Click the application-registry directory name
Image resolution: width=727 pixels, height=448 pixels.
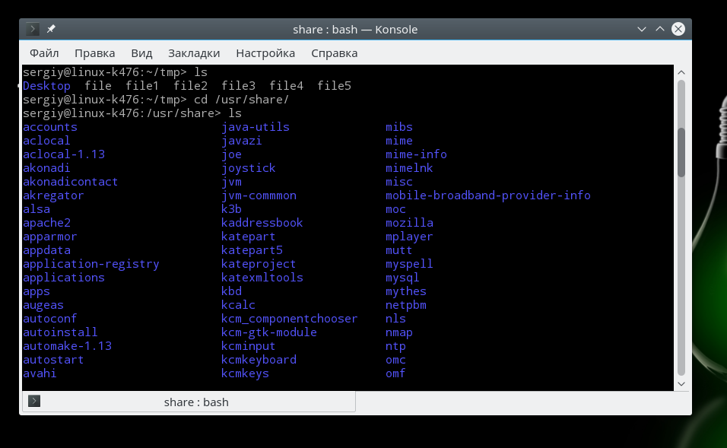point(91,265)
